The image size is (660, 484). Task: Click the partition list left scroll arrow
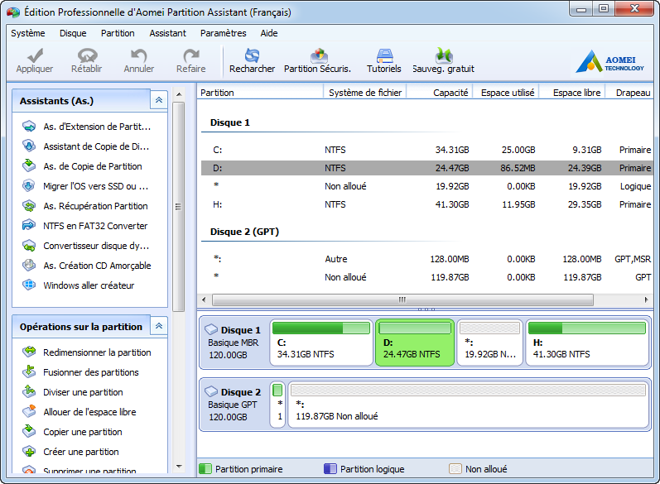205,300
